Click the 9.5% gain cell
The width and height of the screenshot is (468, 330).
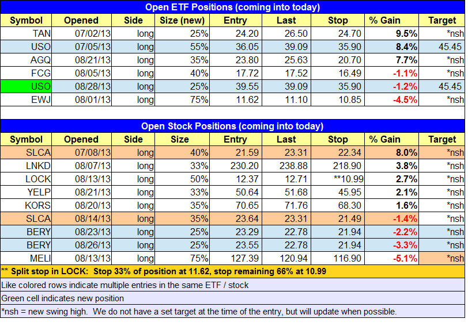pyautogui.click(x=391, y=33)
